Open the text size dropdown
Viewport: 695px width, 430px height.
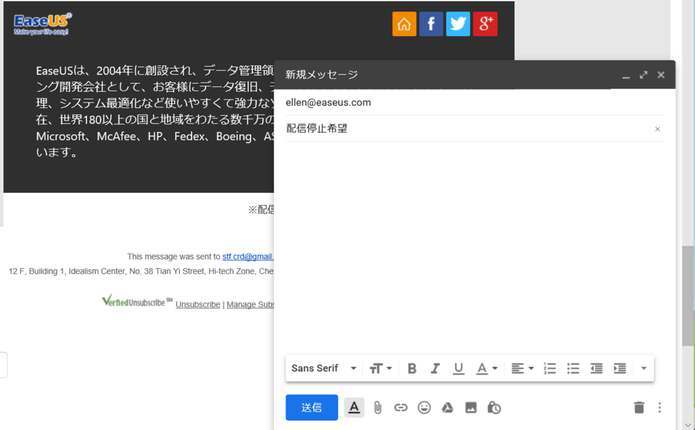pyautogui.click(x=381, y=368)
